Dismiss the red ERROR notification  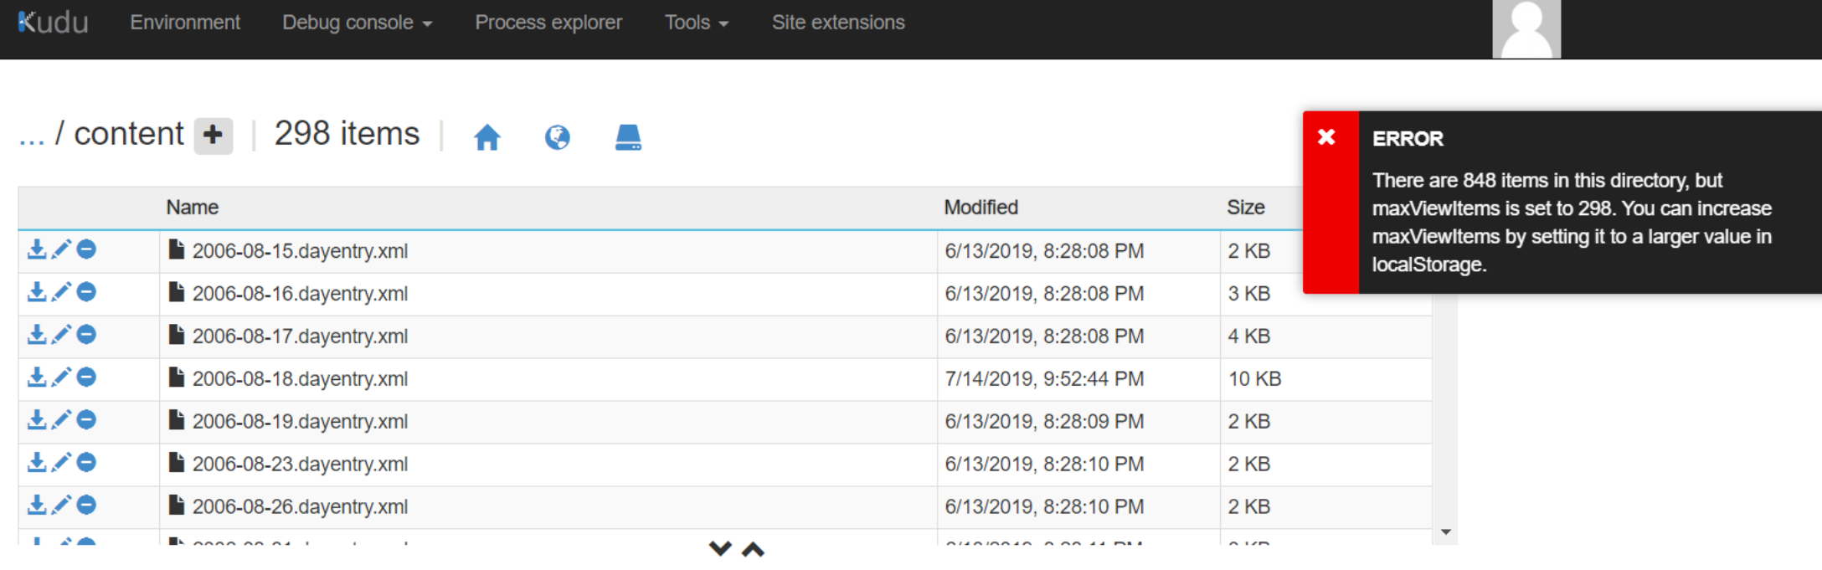[x=1326, y=137]
